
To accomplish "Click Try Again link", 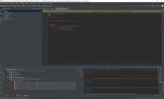I will pyautogui.click(x=136, y=11).
